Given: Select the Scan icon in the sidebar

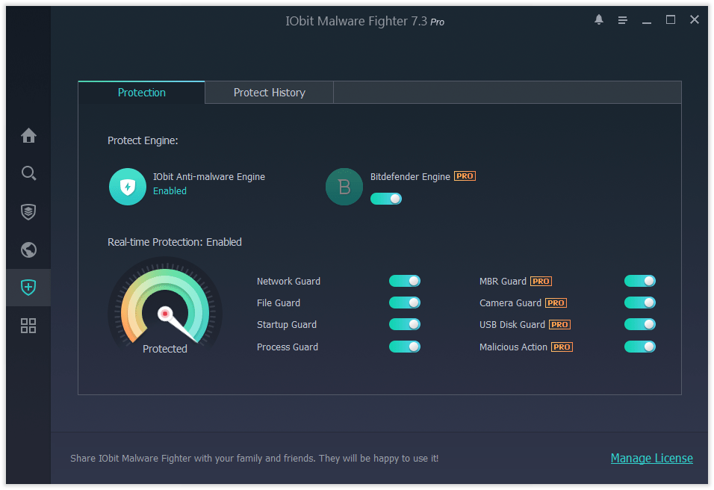Looking at the screenshot, I should pos(28,173).
